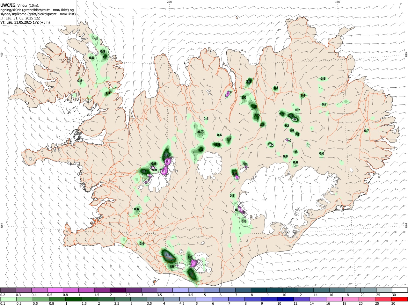The width and height of the screenshot is (408, 306).
Task: Select the '3.2' precipitation value on the map
Action: pyautogui.click(x=166, y=155)
